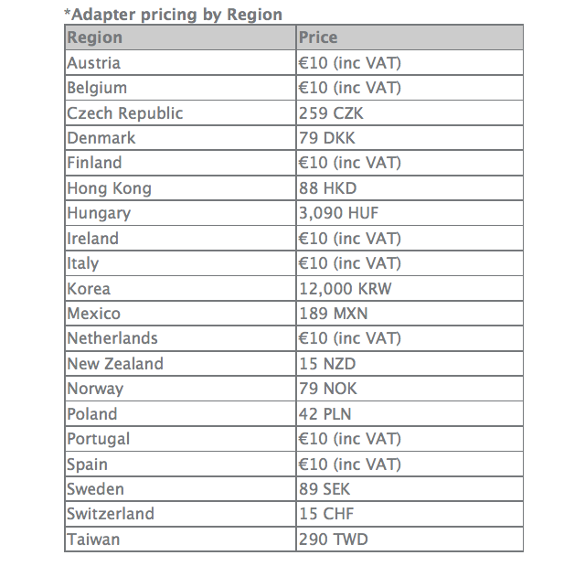Click the Hong Kong row label
585x566 pixels.
coord(109,188)
